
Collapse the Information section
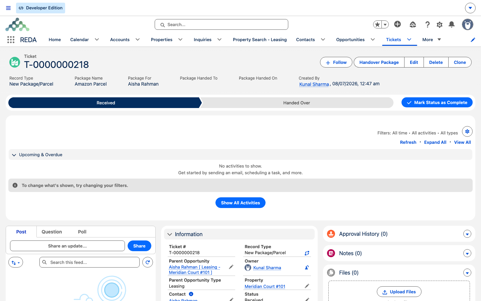pos(170,234)
